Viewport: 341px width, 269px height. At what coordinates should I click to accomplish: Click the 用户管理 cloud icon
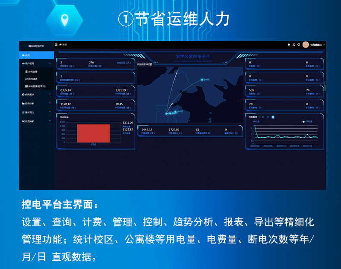pos(23,63)
